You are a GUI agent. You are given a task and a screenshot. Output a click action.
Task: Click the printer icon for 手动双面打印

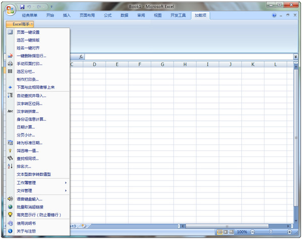click(x=11, y=63)
